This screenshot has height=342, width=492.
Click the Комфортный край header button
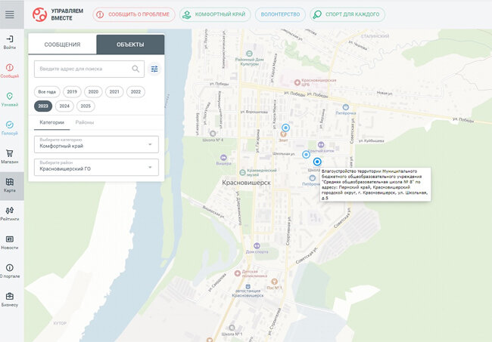(x=215, y=14)
